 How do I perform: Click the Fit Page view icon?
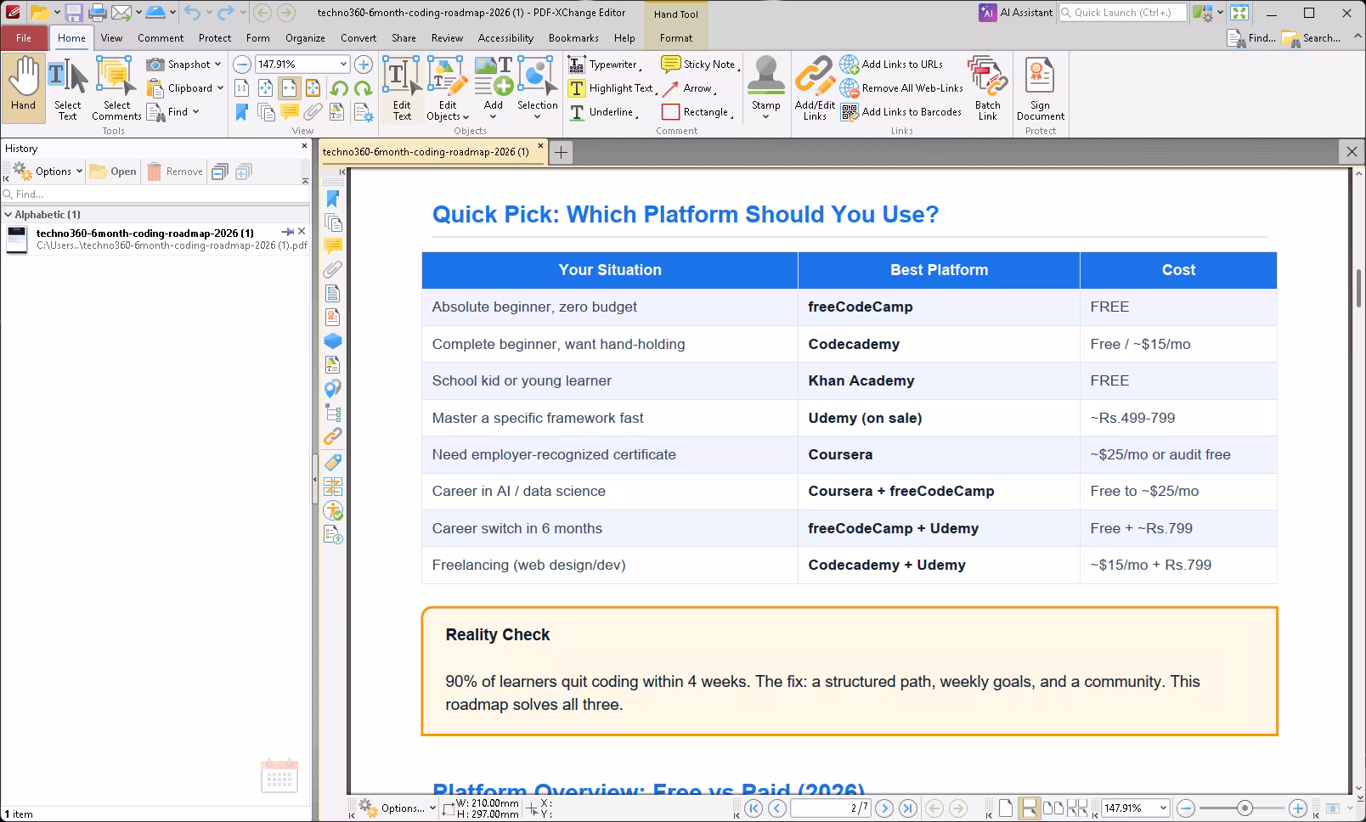266,88
